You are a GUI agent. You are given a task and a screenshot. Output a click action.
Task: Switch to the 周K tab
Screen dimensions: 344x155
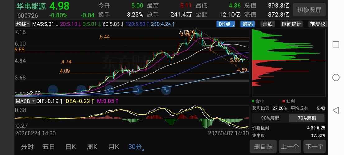[x=92, y=147]
